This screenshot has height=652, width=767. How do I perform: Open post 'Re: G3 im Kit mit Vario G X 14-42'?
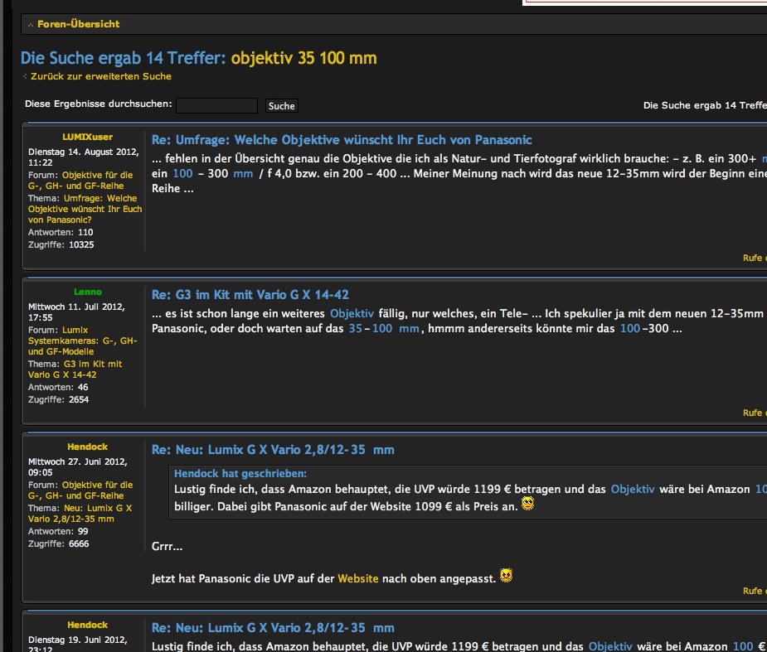pos(250,295)
